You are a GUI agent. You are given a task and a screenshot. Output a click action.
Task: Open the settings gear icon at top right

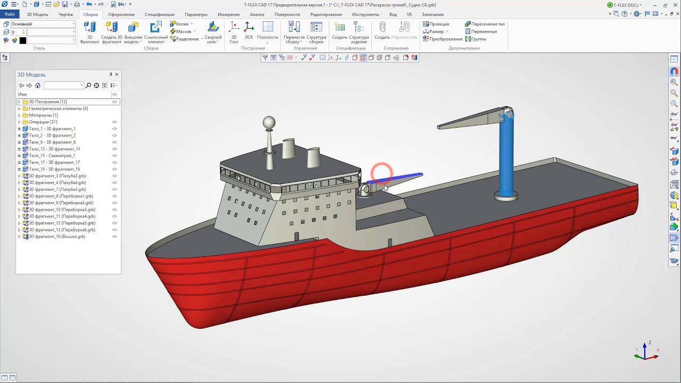[x=637, y=14]
